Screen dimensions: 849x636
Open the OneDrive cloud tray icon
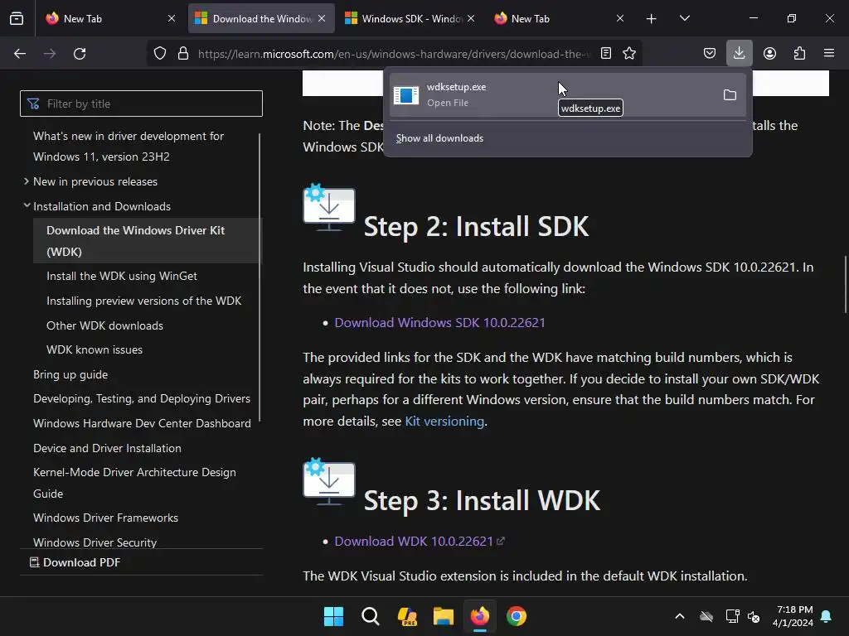tap(706, 616)
